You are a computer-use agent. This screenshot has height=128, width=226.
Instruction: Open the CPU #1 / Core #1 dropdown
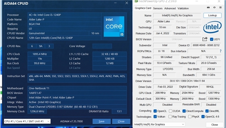point(27,121)
